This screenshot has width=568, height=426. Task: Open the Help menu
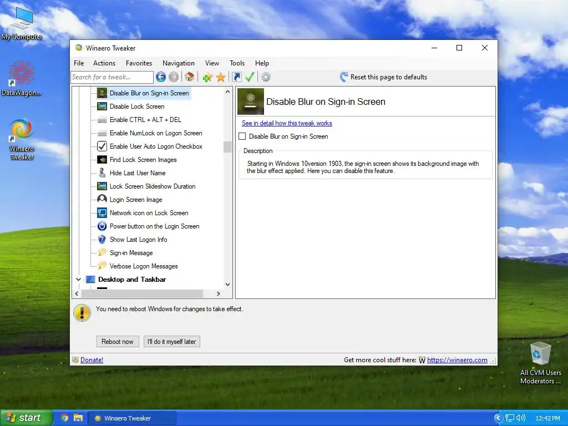click(x=262, y=63)
